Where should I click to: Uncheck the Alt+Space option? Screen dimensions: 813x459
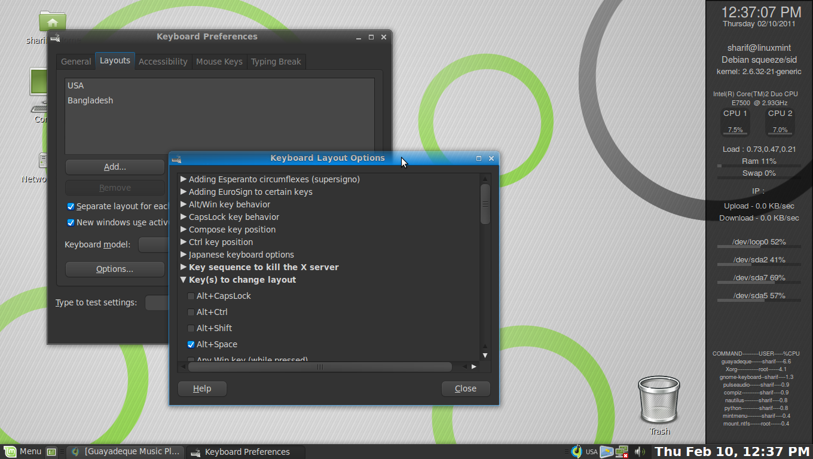191,344
